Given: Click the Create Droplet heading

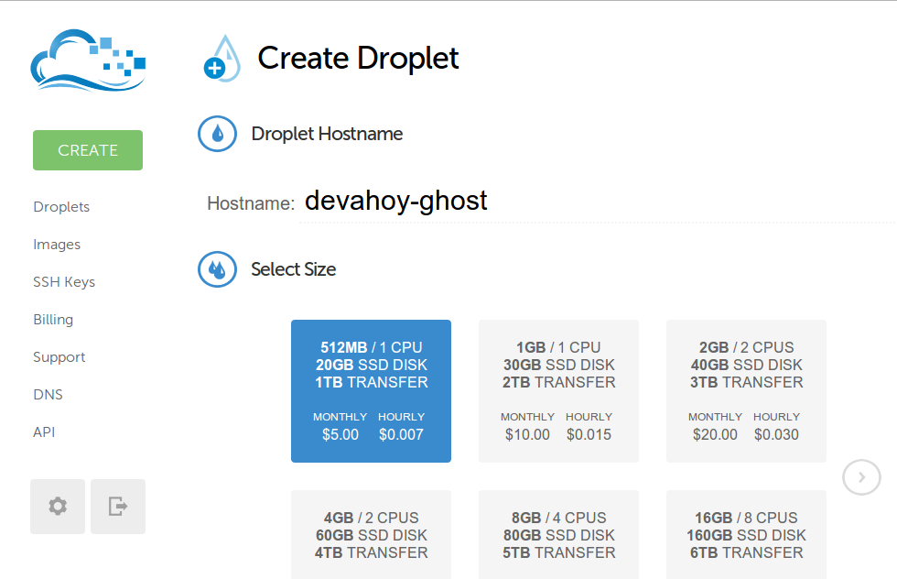Looking at the screenshot, I should [358, 59].
